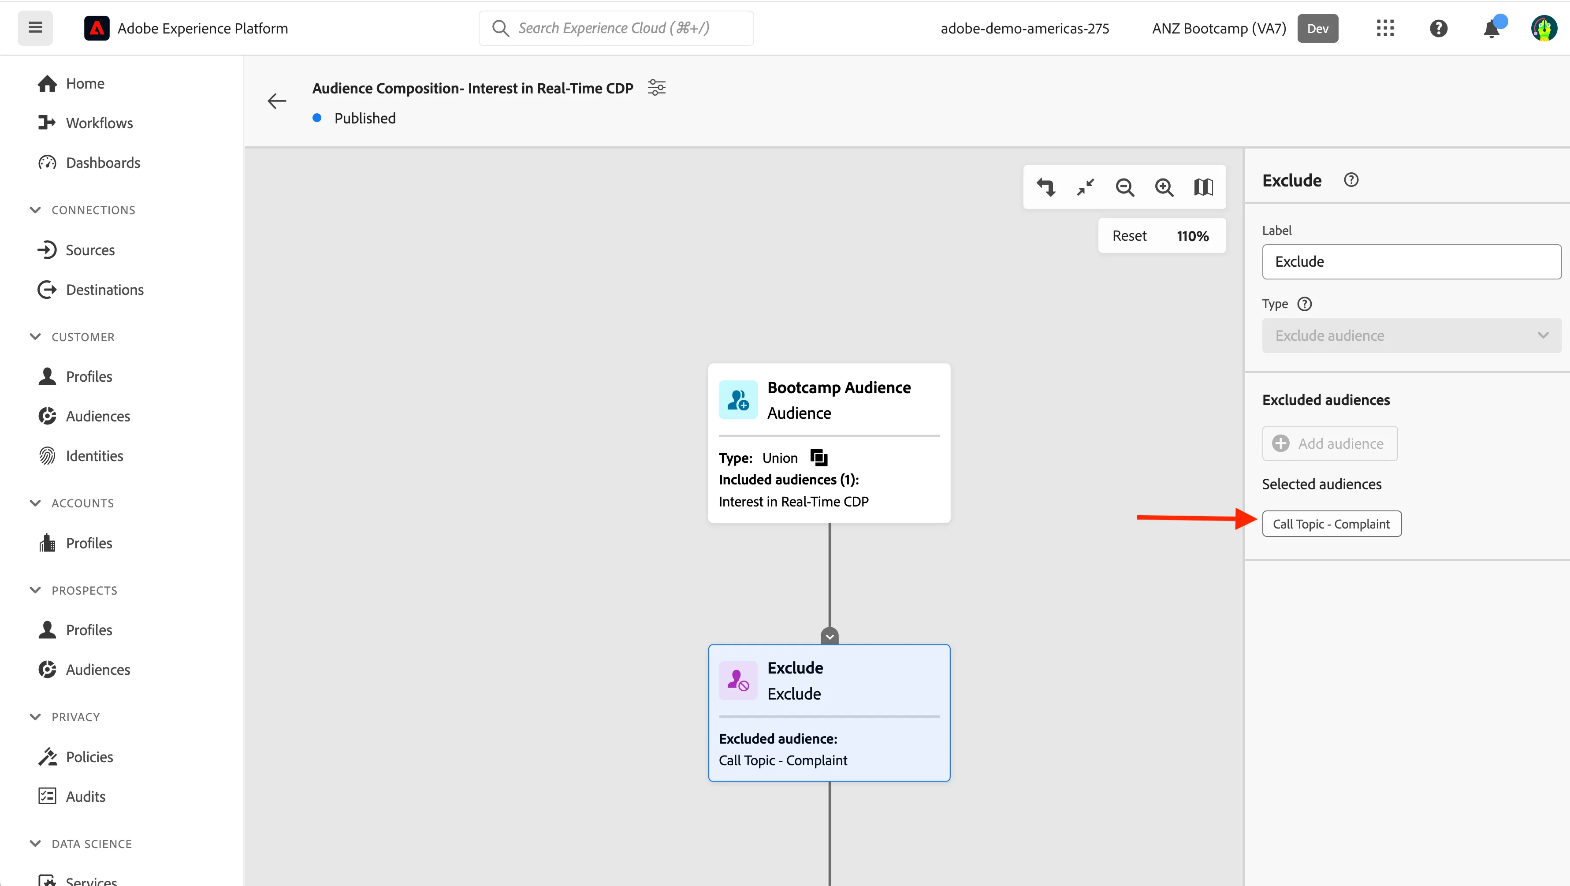Open the Exclude audience type dropdown
Image resolution: width=1570 pixels, height=886 pixels.
tap(1411, 335)
